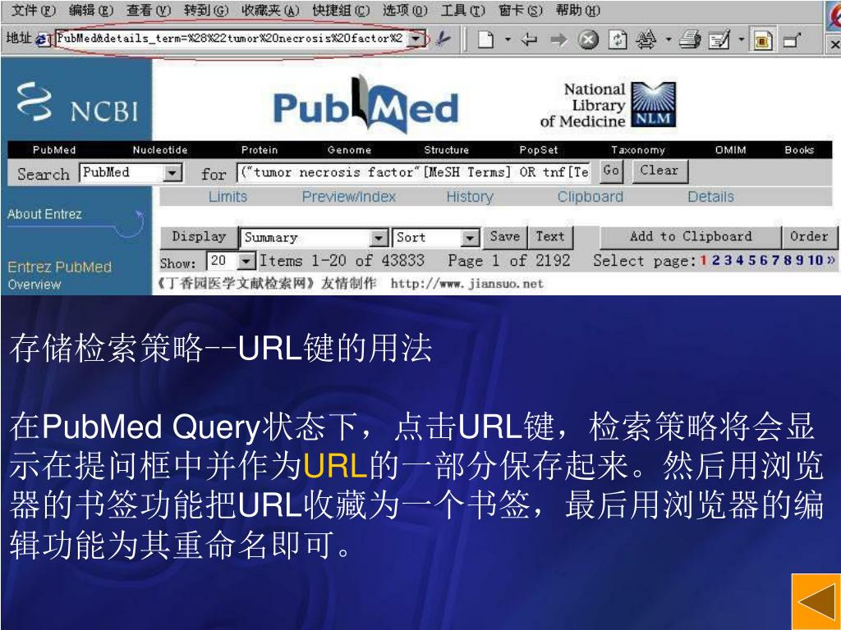841x630 pixels.
Task: Open the Show 20 items dropdown
Action: [231, 262]
